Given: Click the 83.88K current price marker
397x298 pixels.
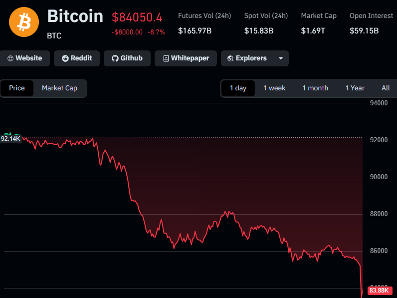Looking at the screenshot, I should pyautogui.click(x=379, y=291).
